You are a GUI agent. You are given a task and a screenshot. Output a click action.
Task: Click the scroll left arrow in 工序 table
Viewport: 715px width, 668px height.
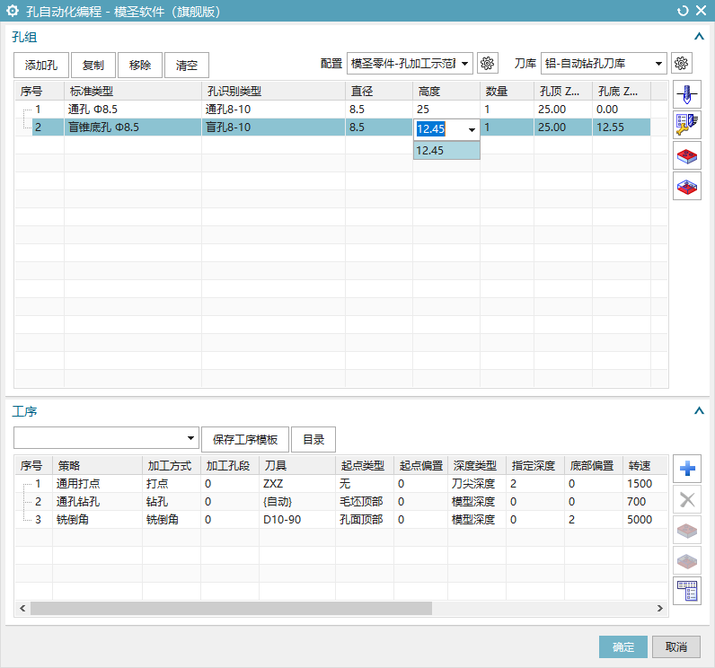click(22, 608)
